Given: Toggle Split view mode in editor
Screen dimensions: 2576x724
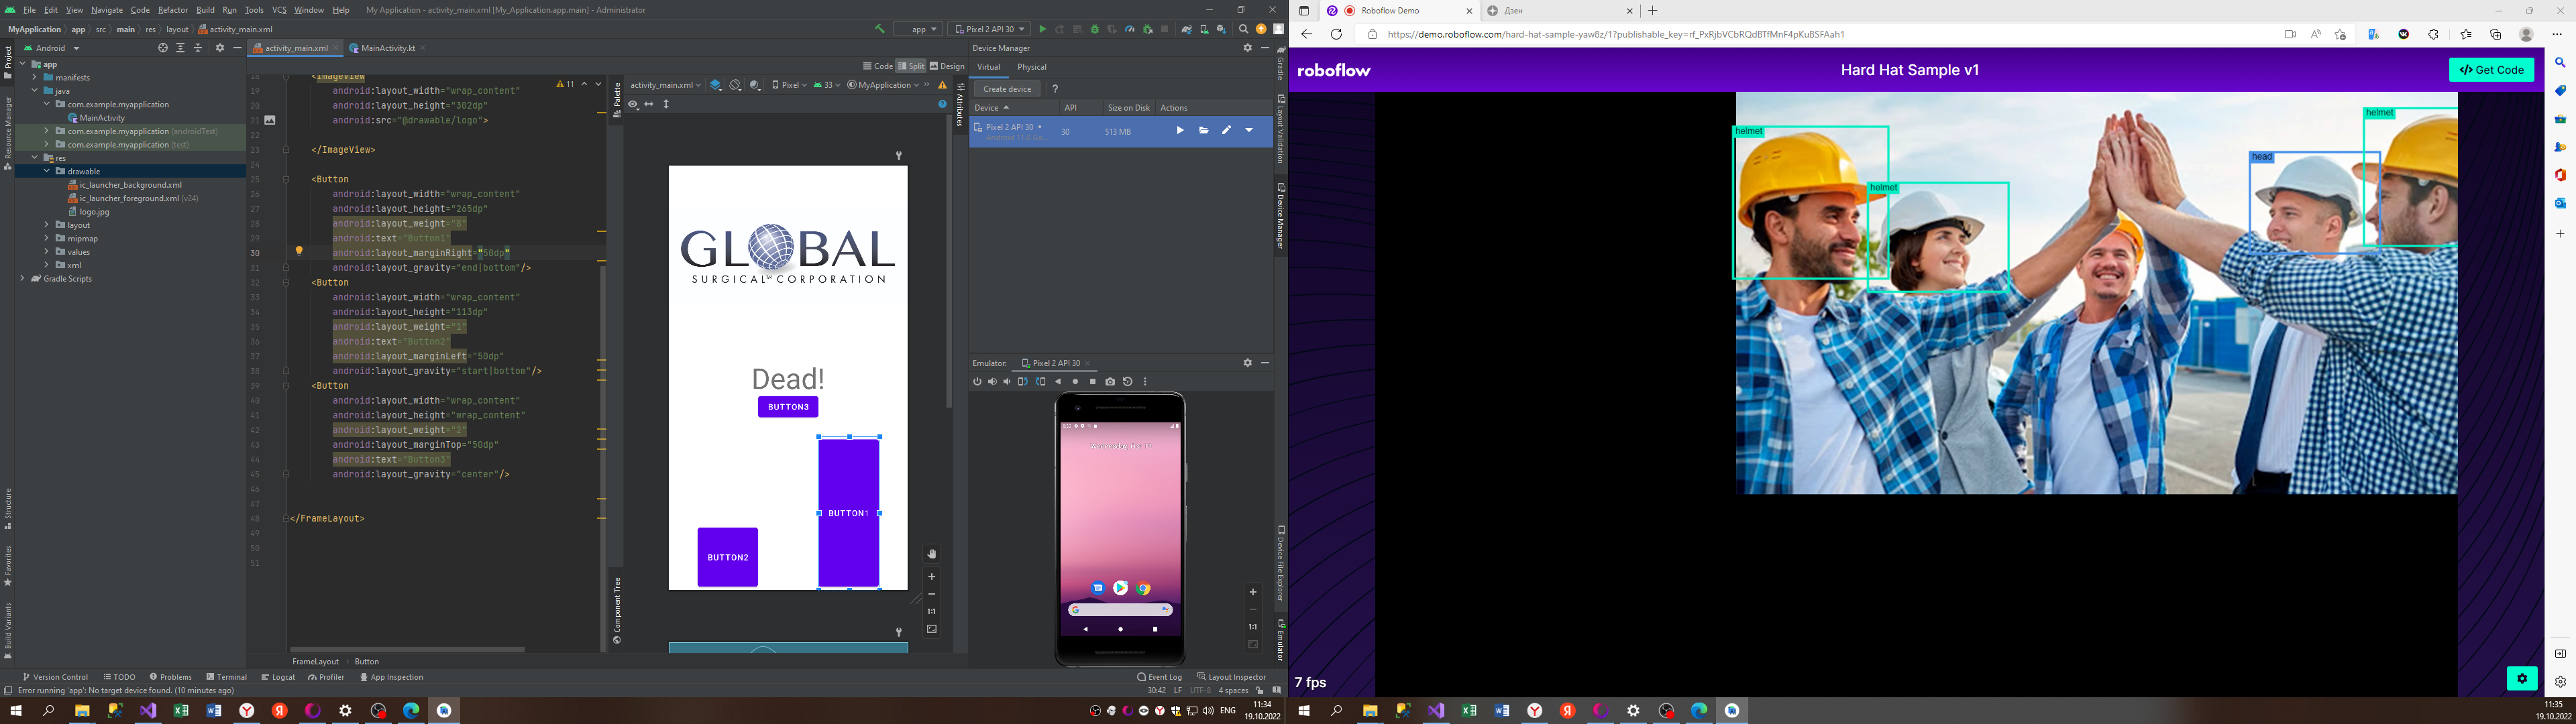Looking at the screenshot, I should pos(911,66).
